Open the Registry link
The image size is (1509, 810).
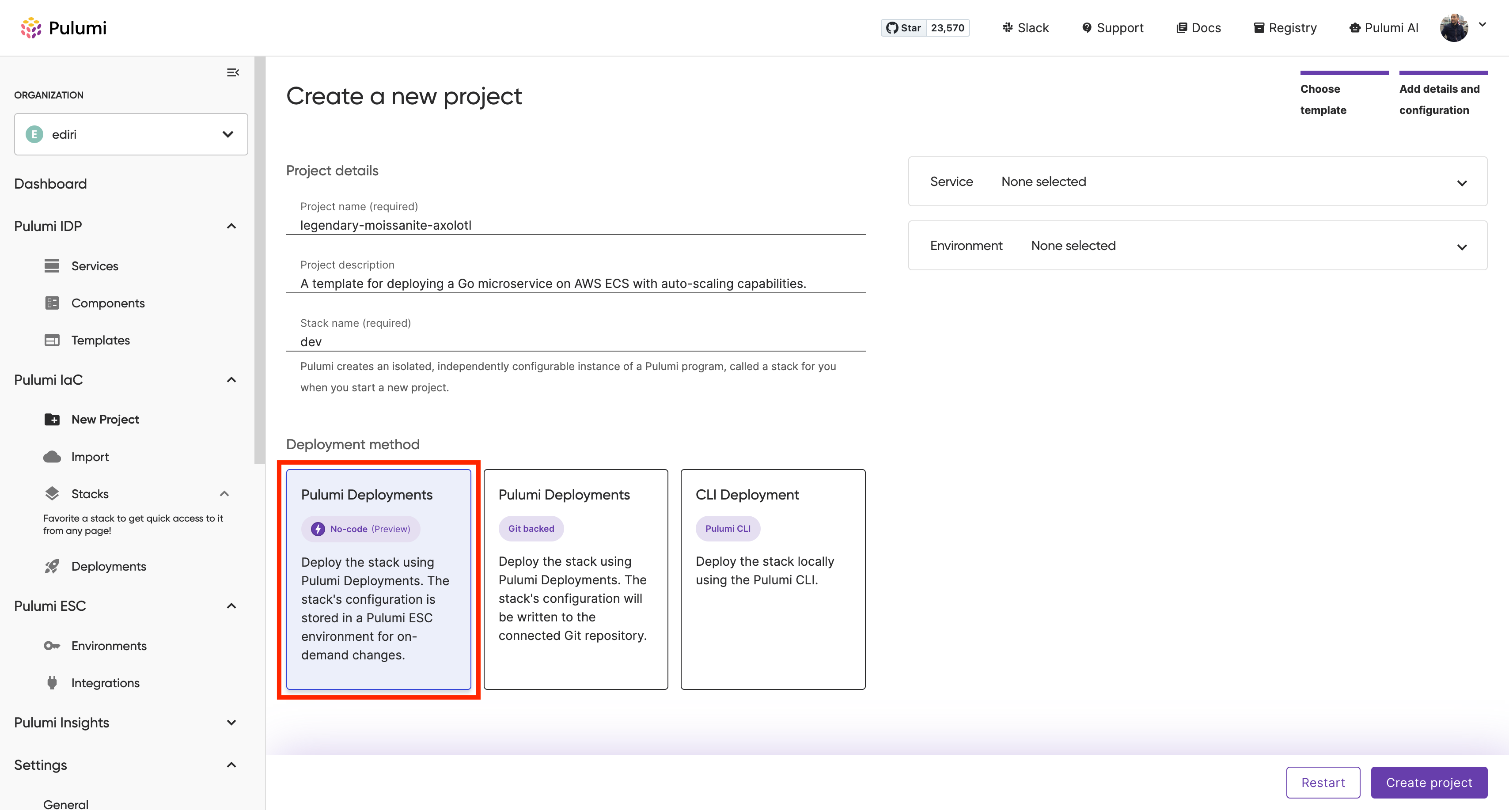(1285, 27)
